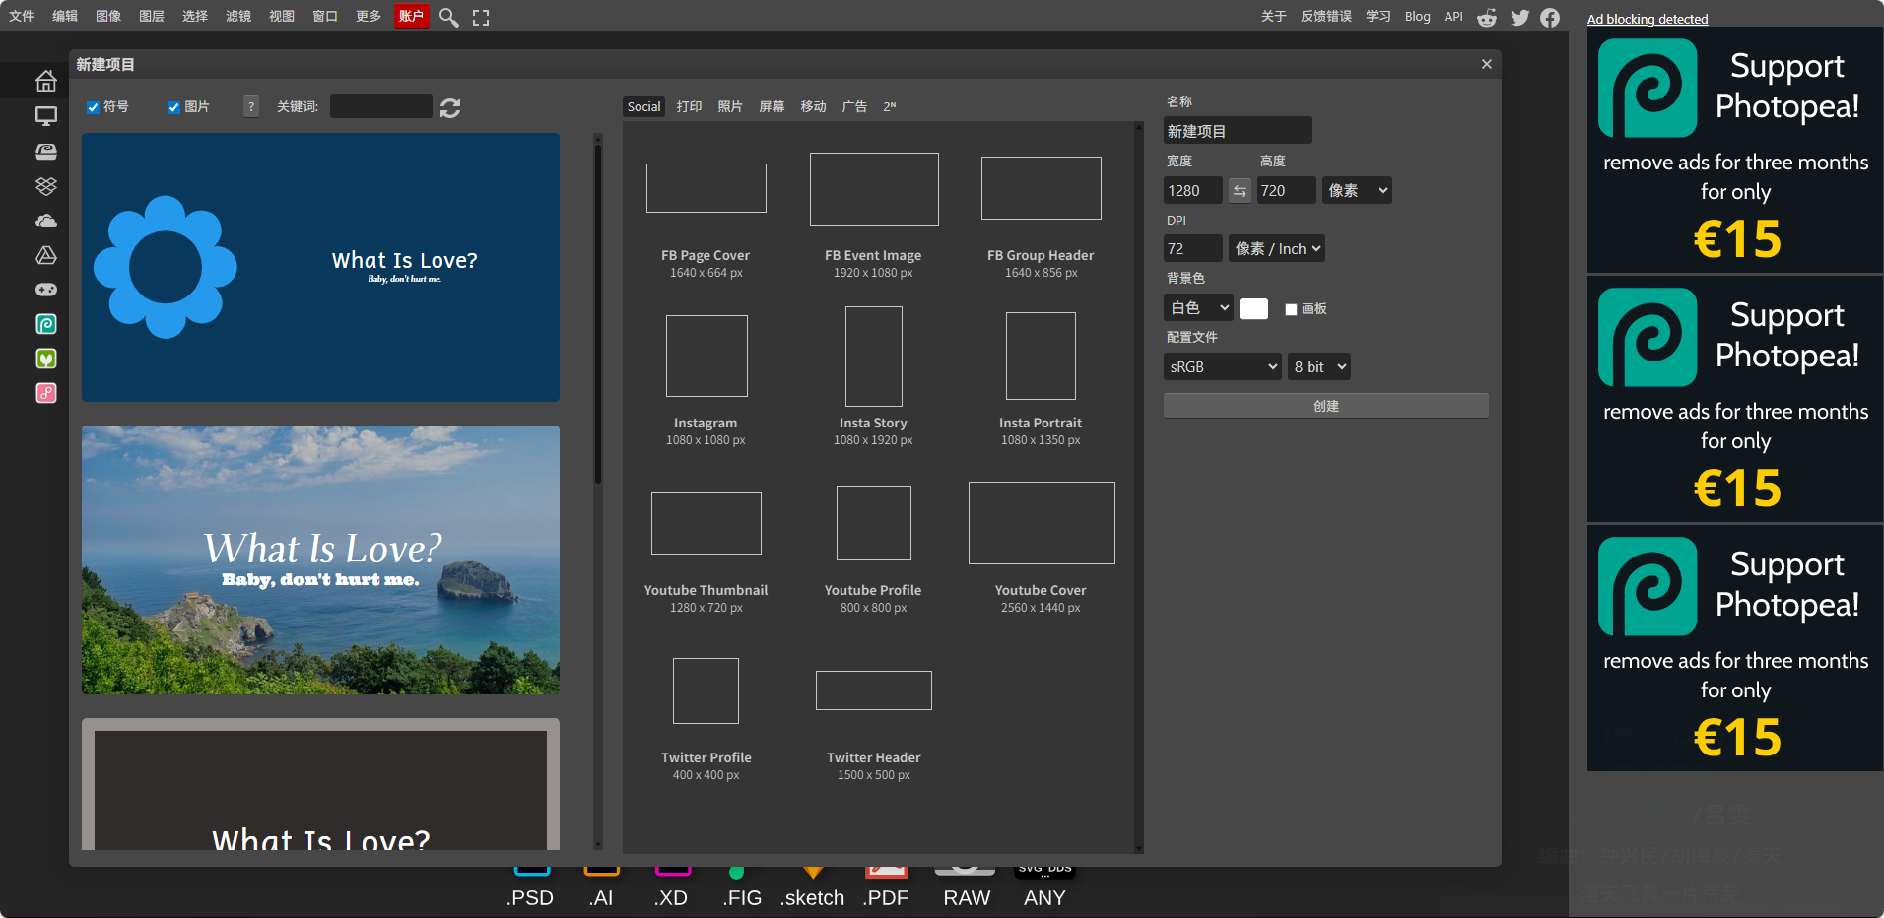Enable the 画板 artboard checkbox
The height and width of the screenshot is (918, 1884).
click(x=1291, y=309)
